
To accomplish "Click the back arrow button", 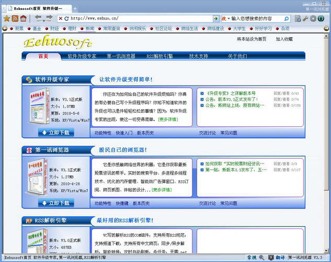I will [38, 17].
